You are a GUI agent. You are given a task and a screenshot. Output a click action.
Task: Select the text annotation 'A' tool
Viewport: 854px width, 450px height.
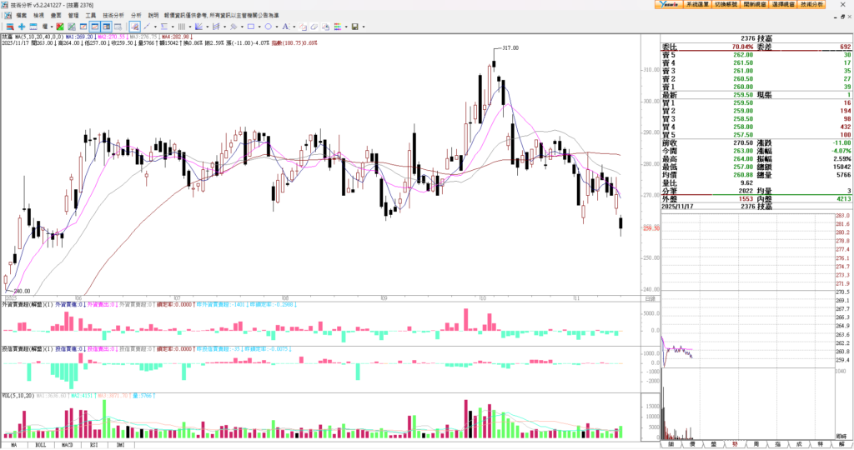point(285,27)
